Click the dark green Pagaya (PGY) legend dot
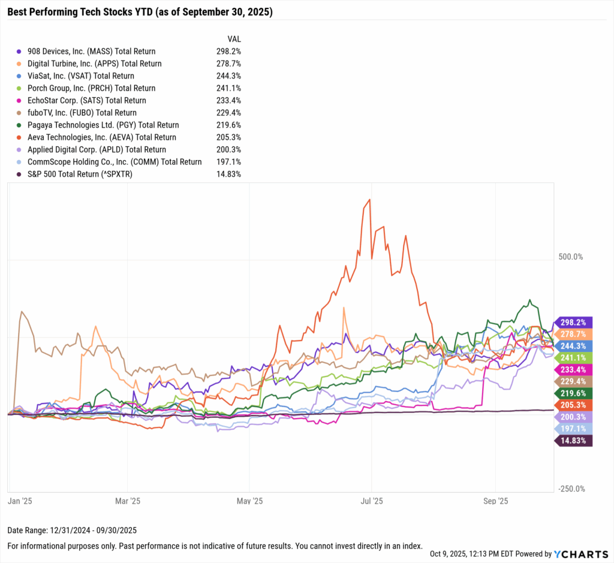614x563 pixels. [x=20, y=125]
